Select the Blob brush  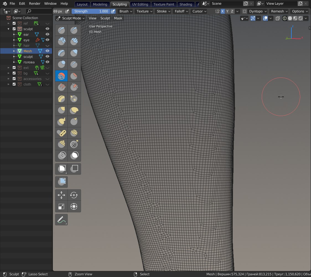(x=61, y=64)
